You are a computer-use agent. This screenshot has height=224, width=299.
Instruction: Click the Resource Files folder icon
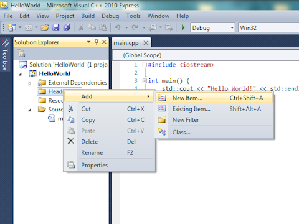[x=42, y=100]
